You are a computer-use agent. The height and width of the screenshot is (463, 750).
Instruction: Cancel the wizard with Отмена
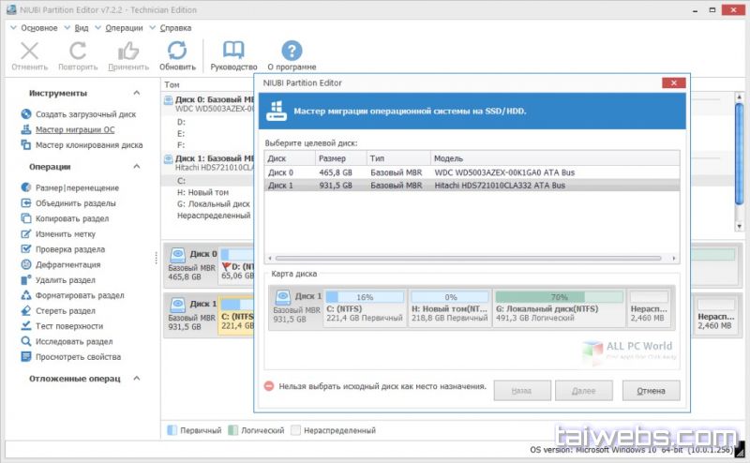tap(651, 391)
